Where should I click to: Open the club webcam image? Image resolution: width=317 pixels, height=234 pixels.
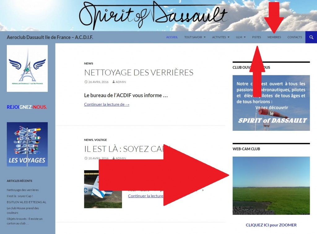coord(271,186)
